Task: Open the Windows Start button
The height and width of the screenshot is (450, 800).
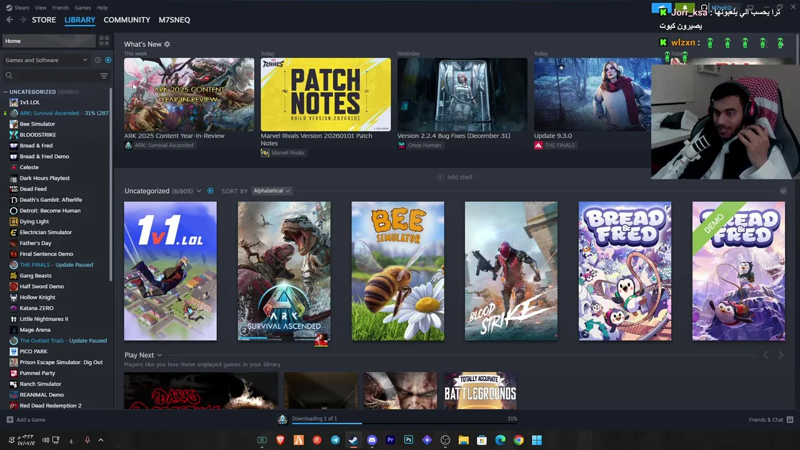Action: click(x=537, y=440)
